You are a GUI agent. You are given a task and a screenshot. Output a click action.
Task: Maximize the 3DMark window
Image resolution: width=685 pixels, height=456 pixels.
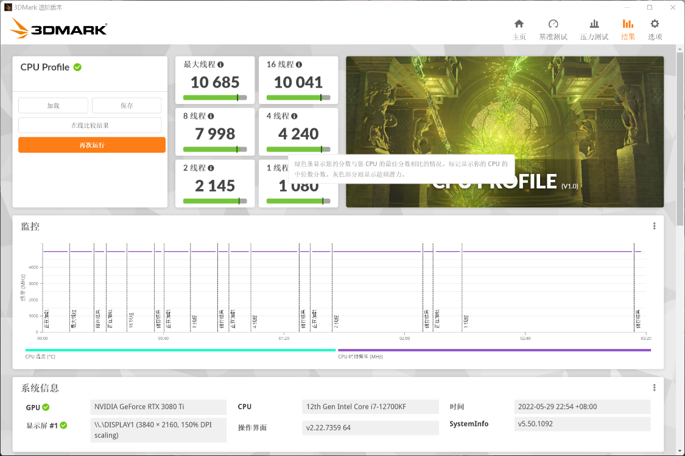click(x=650, y=7)
